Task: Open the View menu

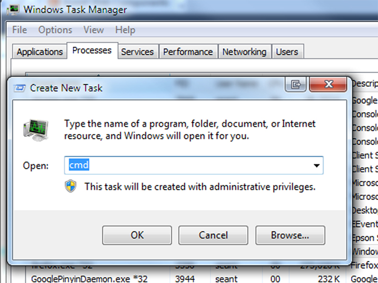Action: point(94,30)
